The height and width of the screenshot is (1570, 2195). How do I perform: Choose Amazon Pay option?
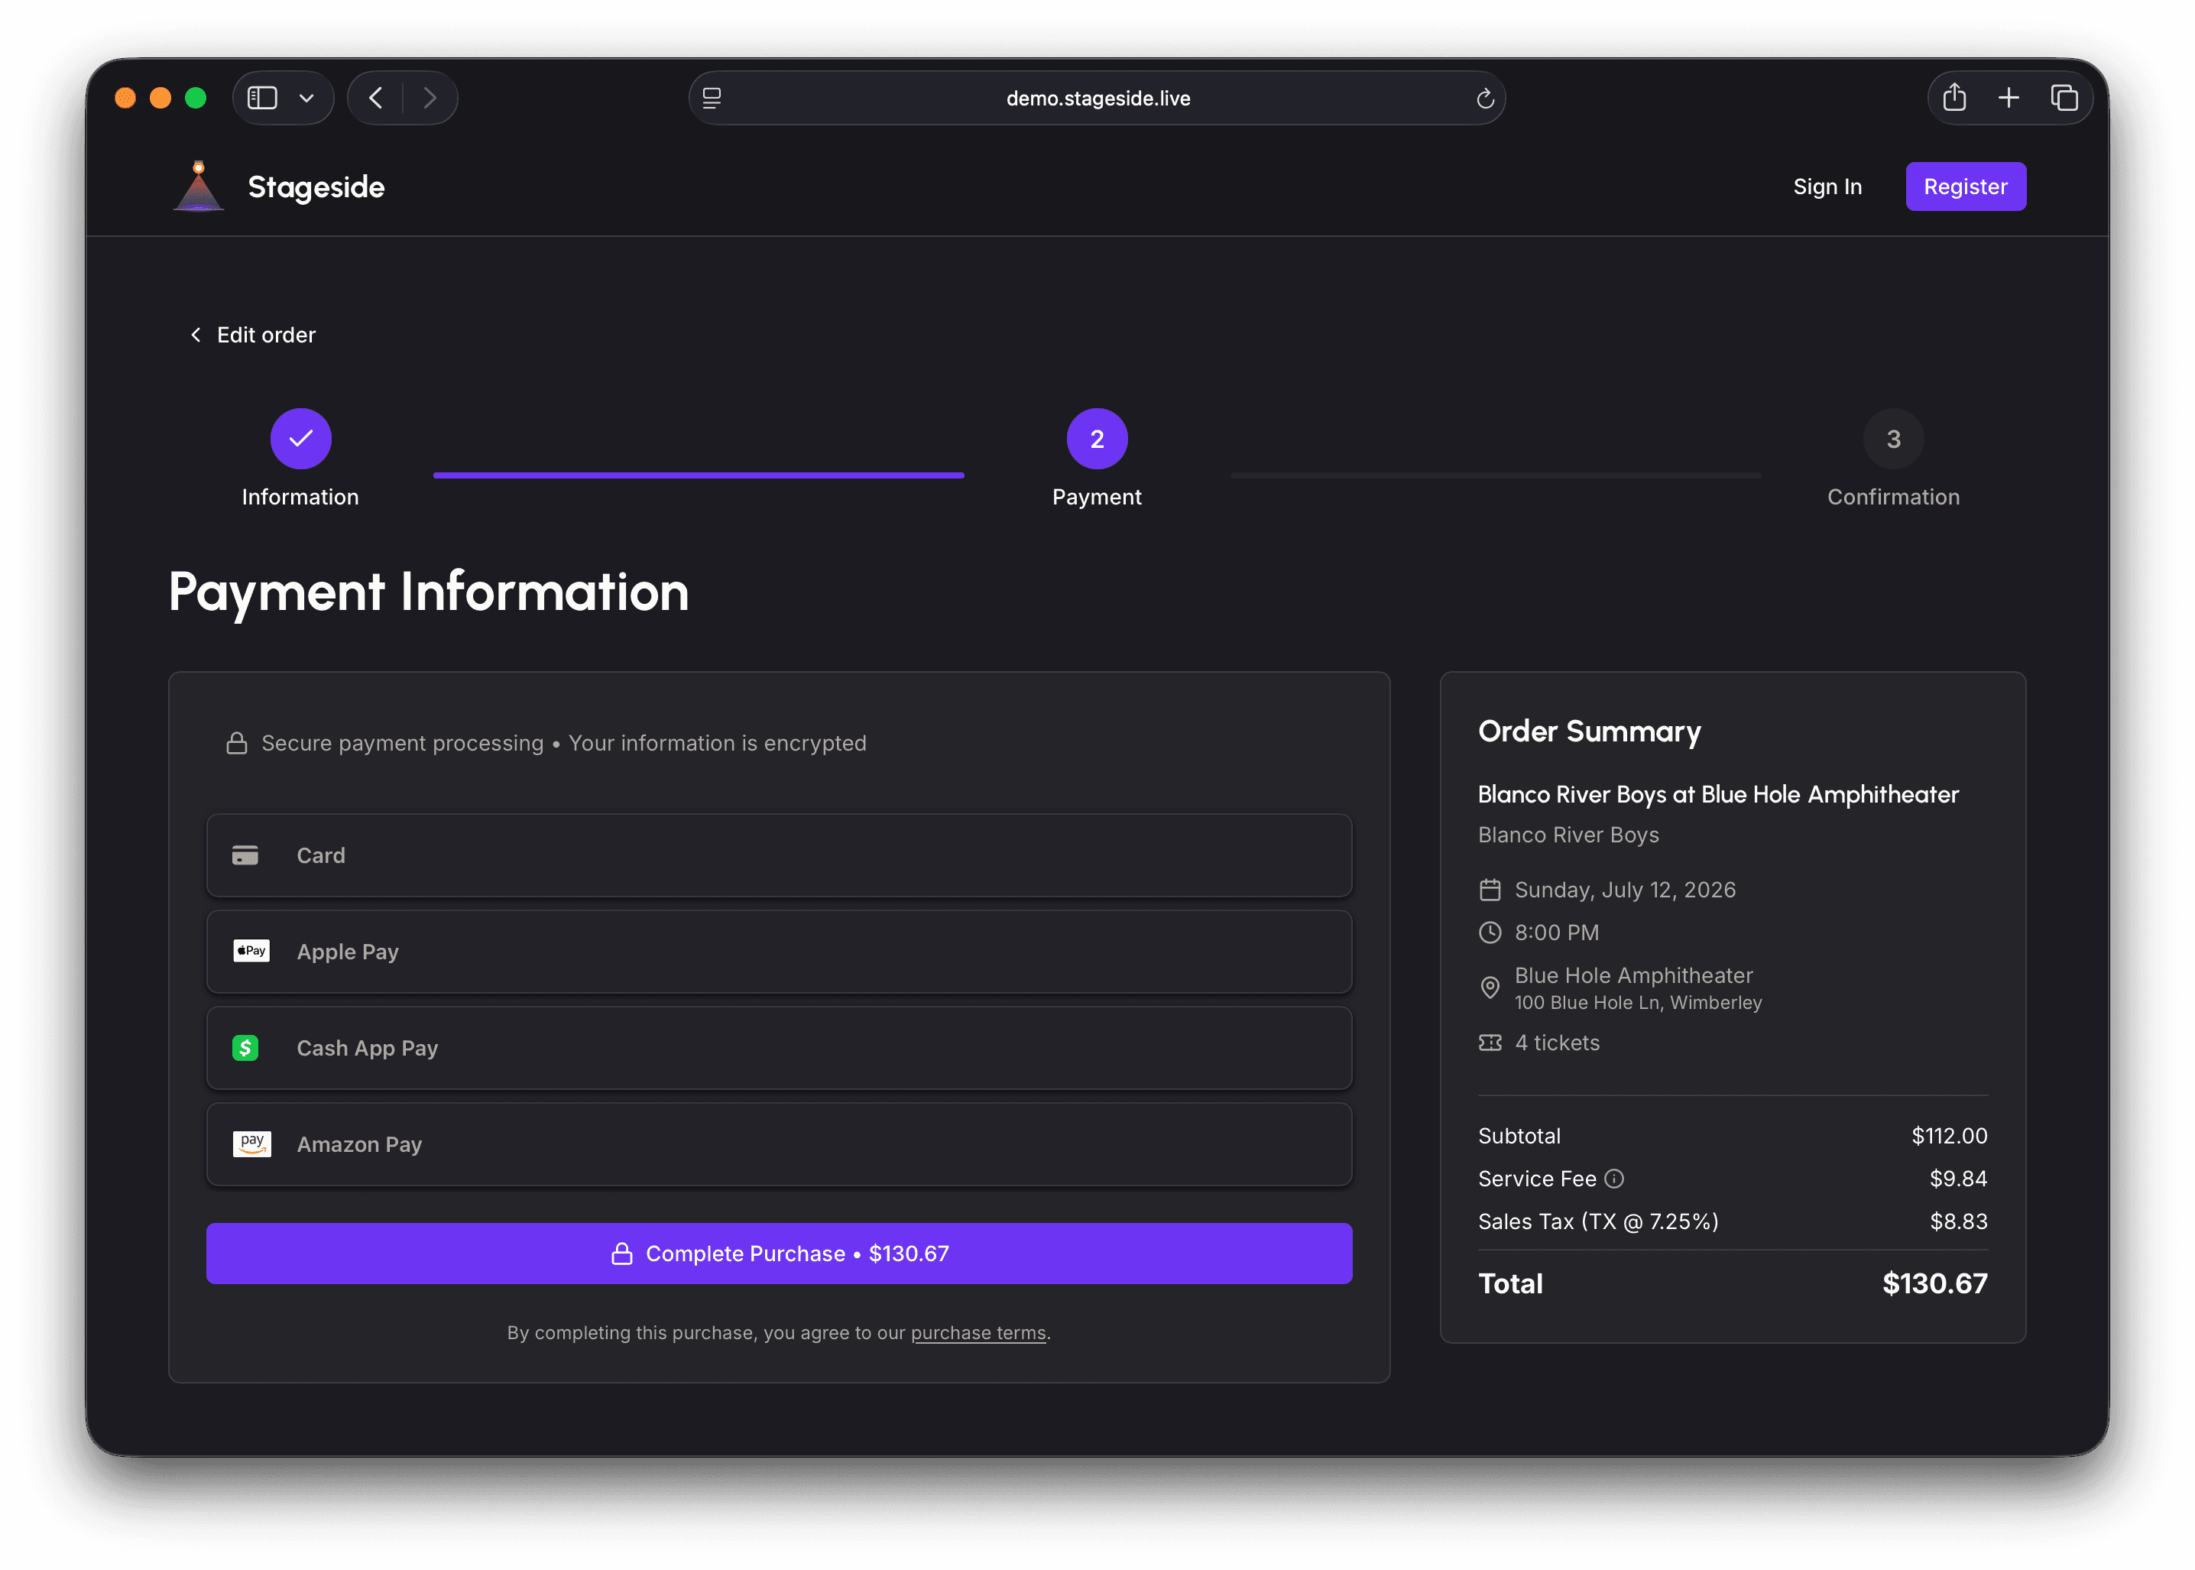pyautogui.click(x=779, y=1144)
